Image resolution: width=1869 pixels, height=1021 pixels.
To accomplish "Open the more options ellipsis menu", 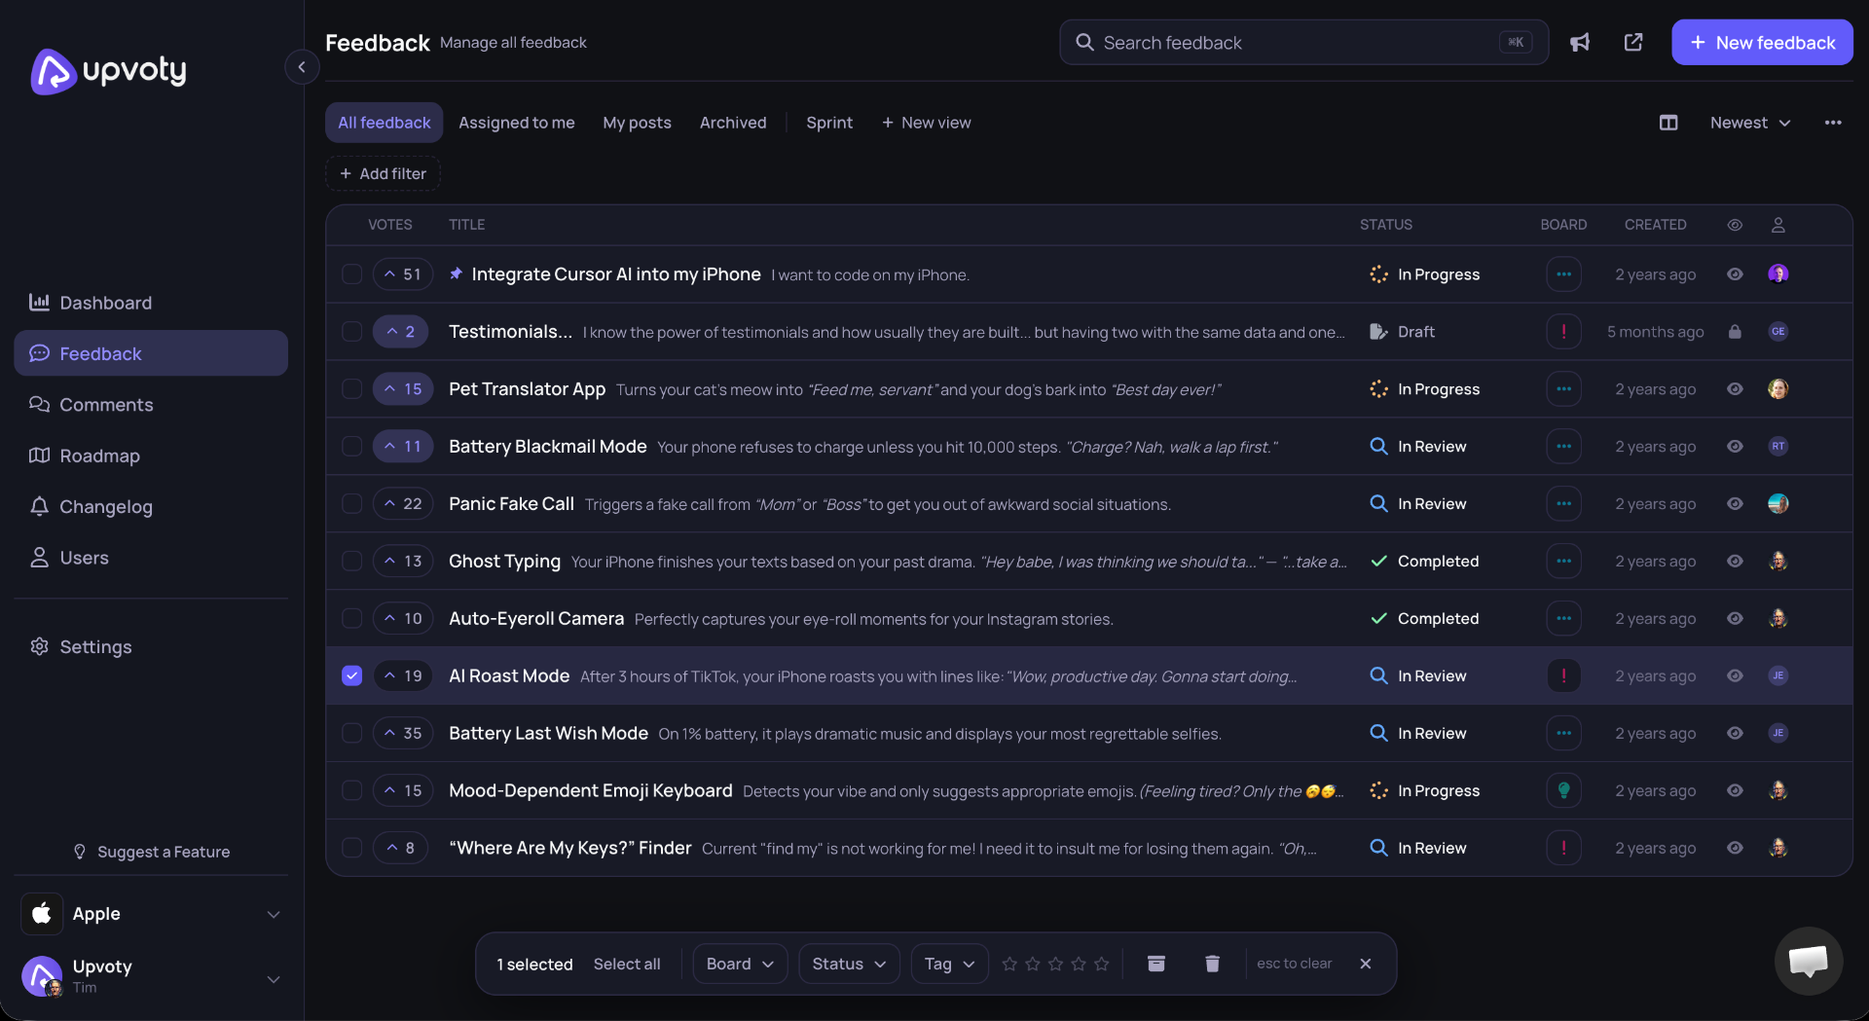I will (1833, 123).
